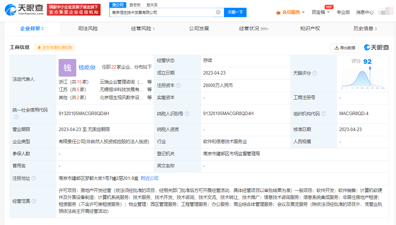
Task: Go to the 经营状况 tab
Action: (x=254, y=28)
